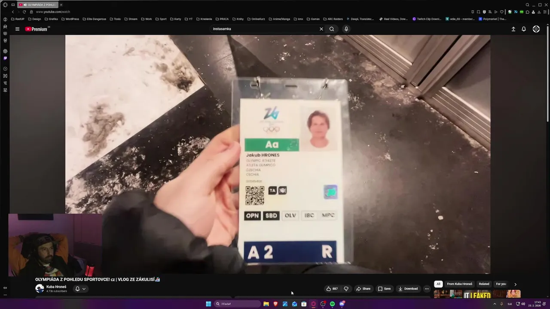
Task: Select the Related chip
Action: [x=484, y=284]
